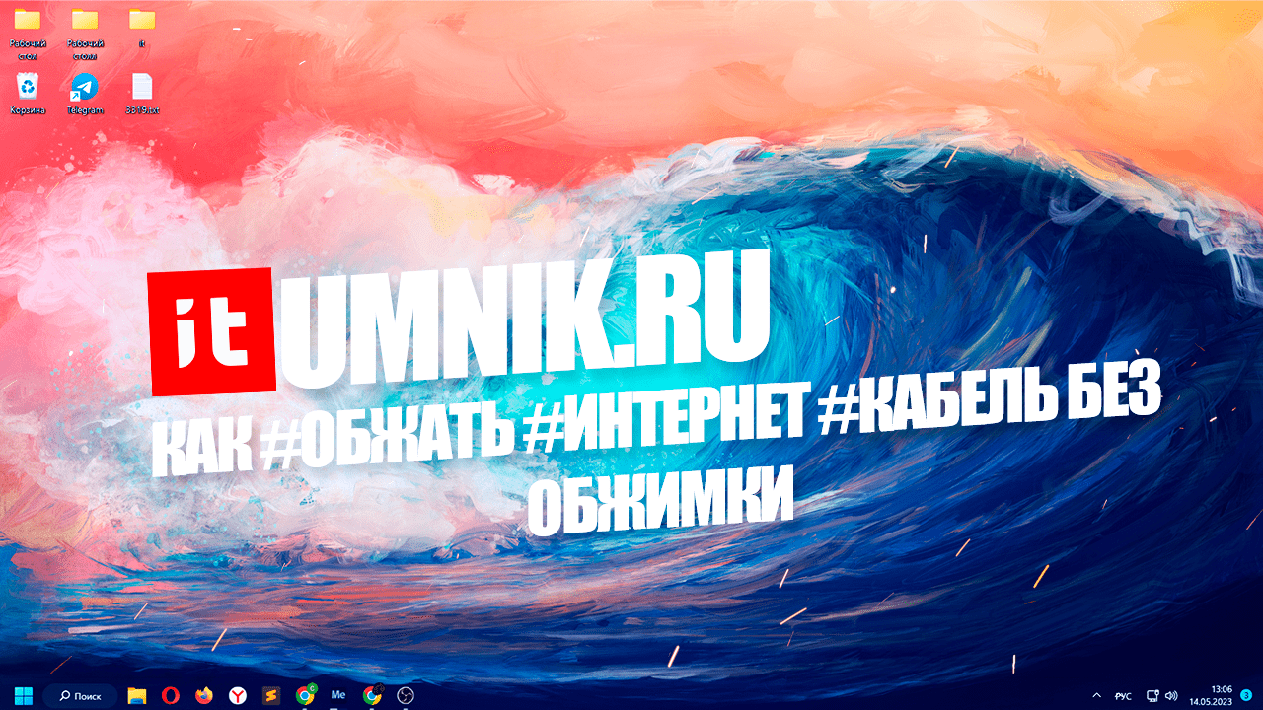Open Yandex Browser from the taskbar

pos(238,695)
